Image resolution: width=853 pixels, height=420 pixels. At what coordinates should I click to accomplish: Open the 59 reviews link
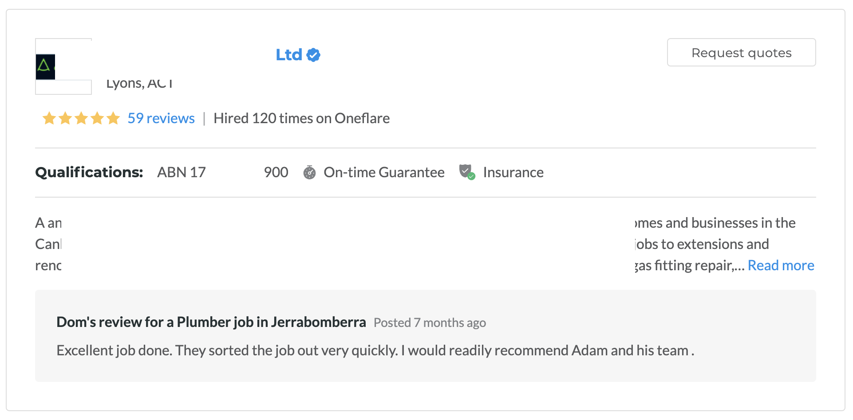point(161,118)
